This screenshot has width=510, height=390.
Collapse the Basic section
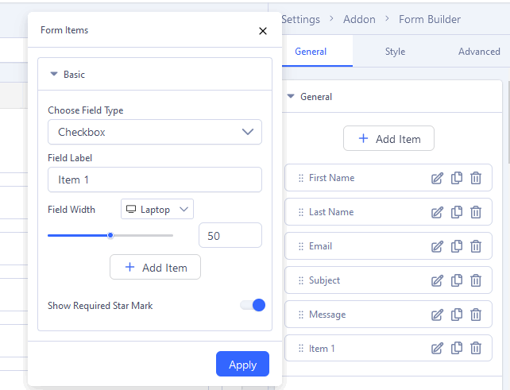click(54, 75)
